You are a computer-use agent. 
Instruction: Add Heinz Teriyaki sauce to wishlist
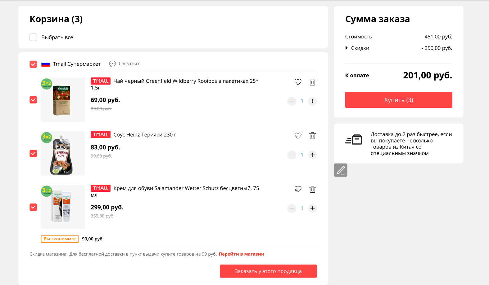[x=298, y=136]
